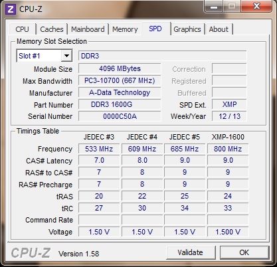The width and height of the screenshot is (277, 267).
Task: Click the CPU-Z purple logo icon
Action: pos(10,9)
